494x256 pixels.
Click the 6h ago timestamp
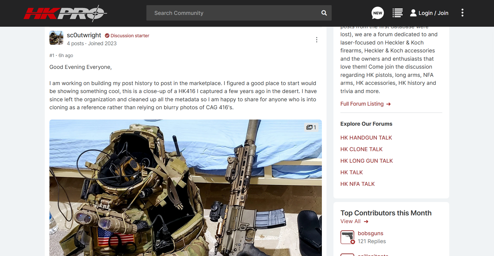66,56
